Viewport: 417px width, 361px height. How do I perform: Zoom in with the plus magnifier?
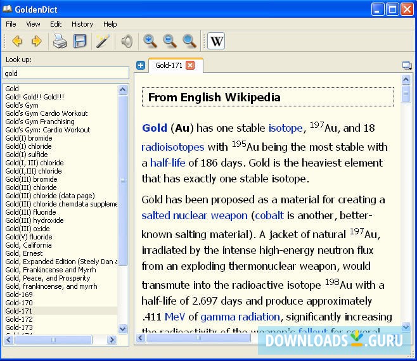tap(150, 41)
